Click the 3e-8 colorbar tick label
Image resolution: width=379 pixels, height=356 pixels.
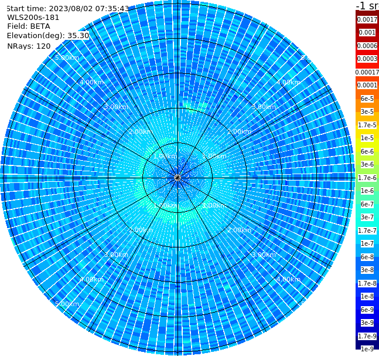point(367,270)
